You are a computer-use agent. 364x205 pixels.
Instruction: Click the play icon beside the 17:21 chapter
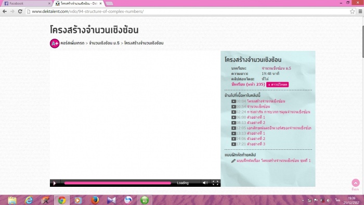(233, 144)
